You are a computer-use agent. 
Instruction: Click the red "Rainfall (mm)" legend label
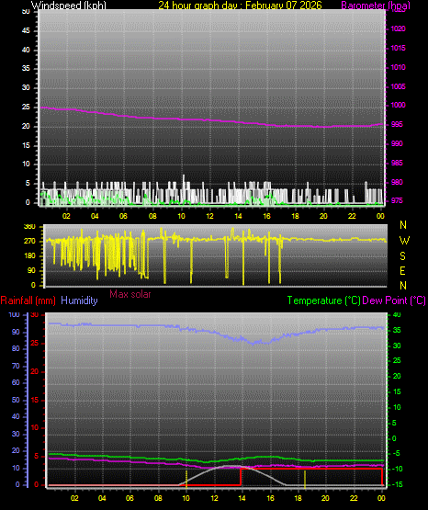pyautogui.click(x=28, y=300)
